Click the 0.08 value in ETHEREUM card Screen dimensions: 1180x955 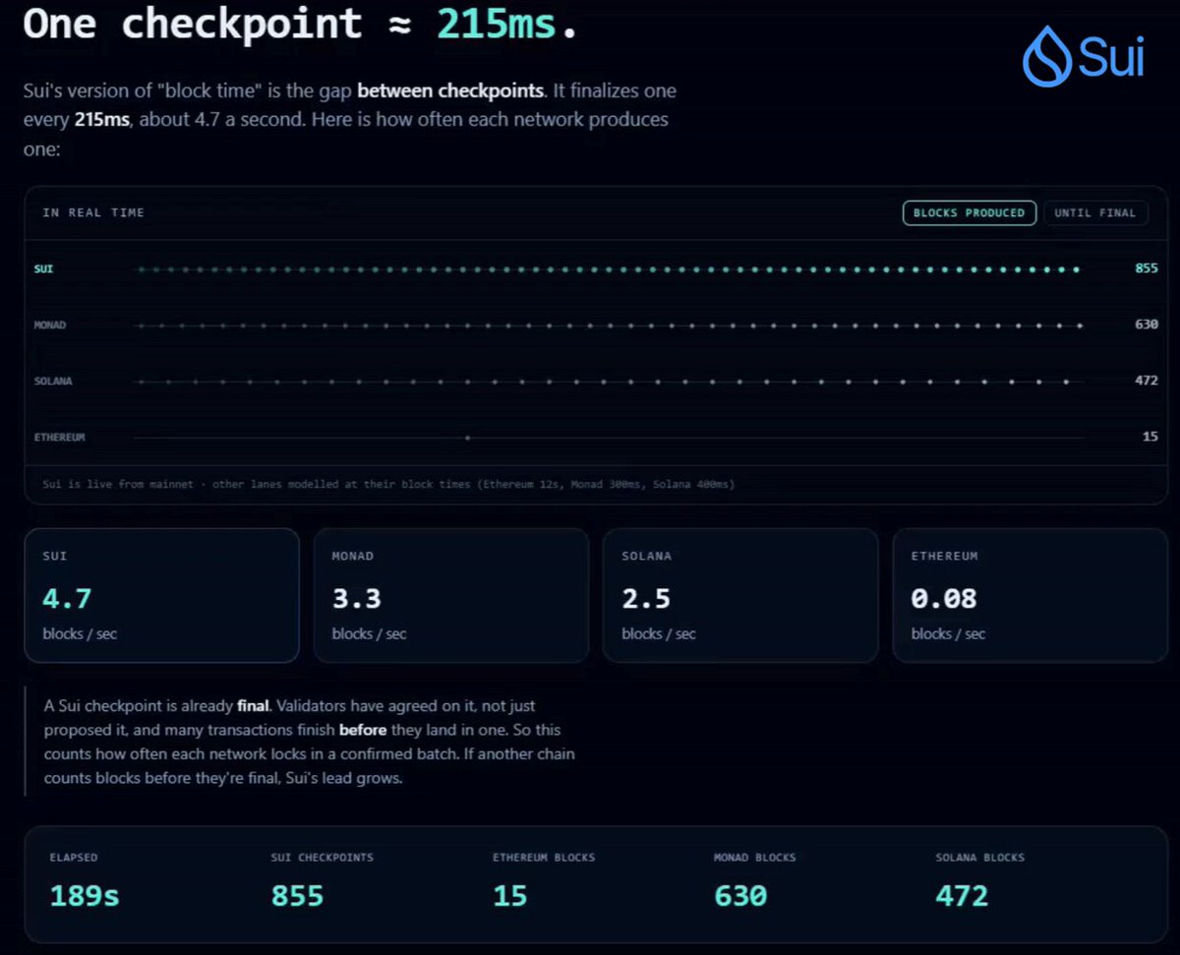click(x=944, y=598)
